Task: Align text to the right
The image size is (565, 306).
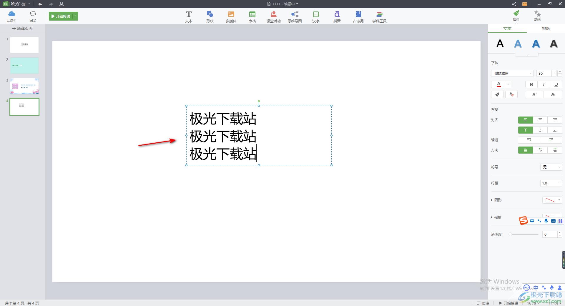Action: pyautogui.click(x=555, y=120)
